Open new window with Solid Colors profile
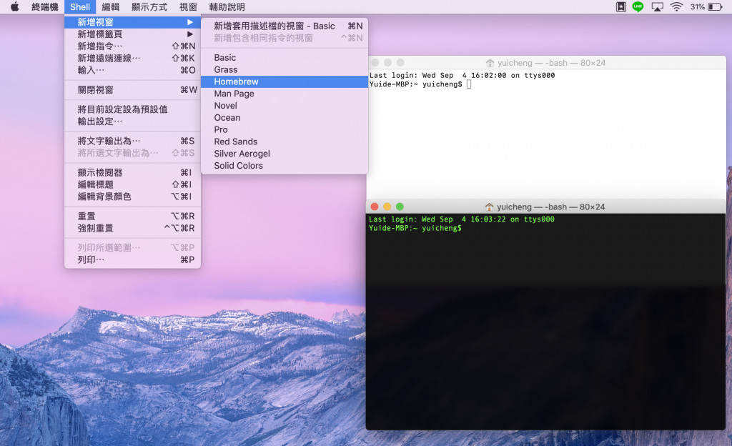This screenshot has height=446, width=732. [x=285, y=166]
